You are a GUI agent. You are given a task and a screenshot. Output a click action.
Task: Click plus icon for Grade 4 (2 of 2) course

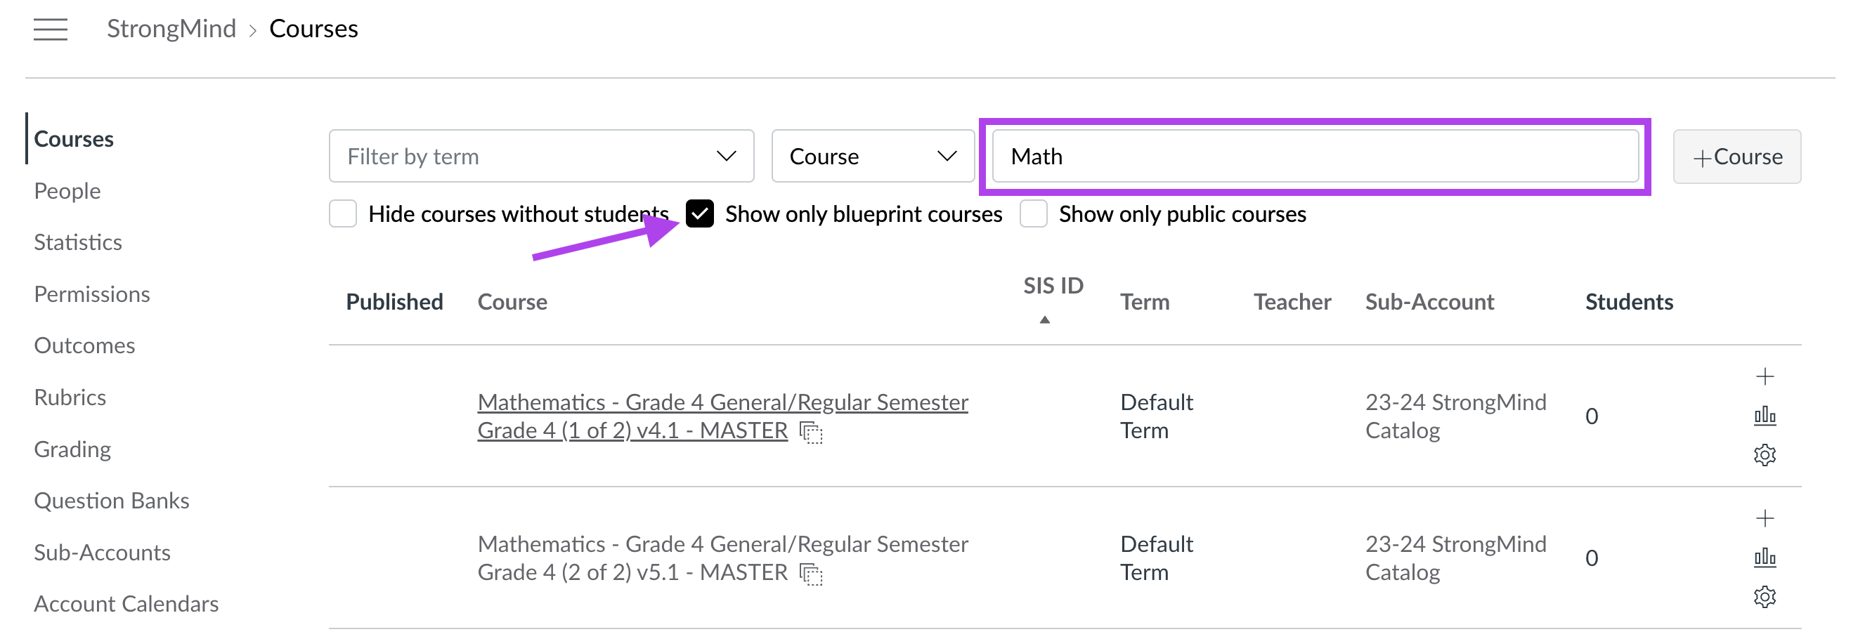pos(1765,518)
